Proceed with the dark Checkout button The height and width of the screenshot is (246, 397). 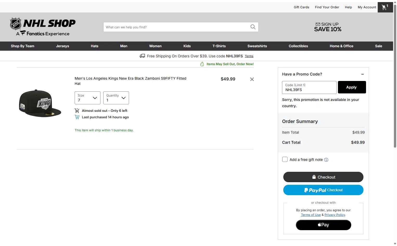pyautogui.click(x=323, y=177)
